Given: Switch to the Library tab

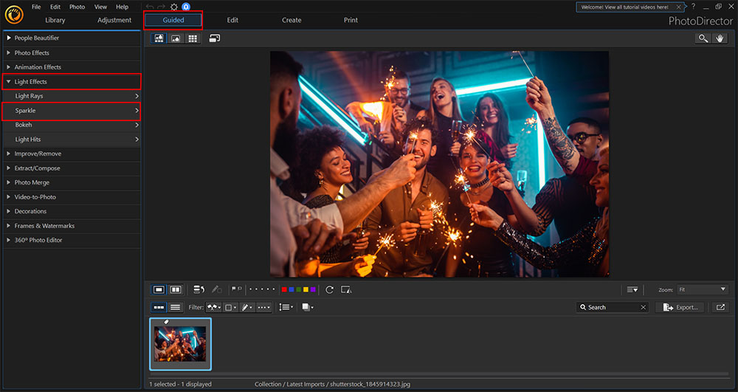Looking at the screenshot, I should pos(55,20).
